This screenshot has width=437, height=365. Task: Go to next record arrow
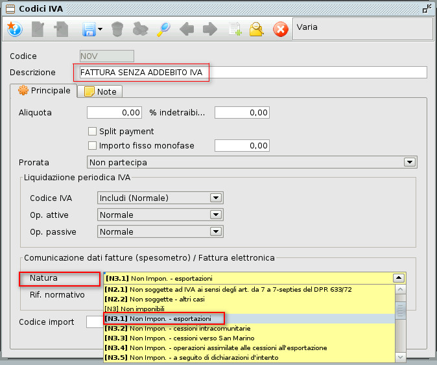point(210,29)
